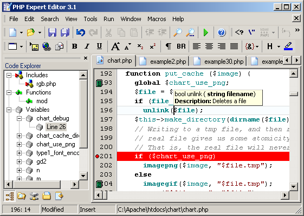This screenshot has height=216, width=304.
Task: Toggle bold formatting button
Action: coord(75,46)
